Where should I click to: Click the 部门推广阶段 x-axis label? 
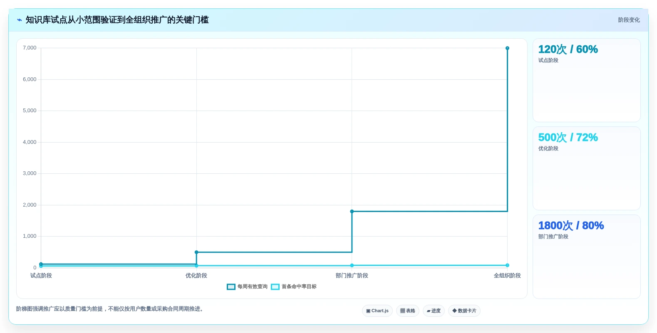(x=352, y=276)
